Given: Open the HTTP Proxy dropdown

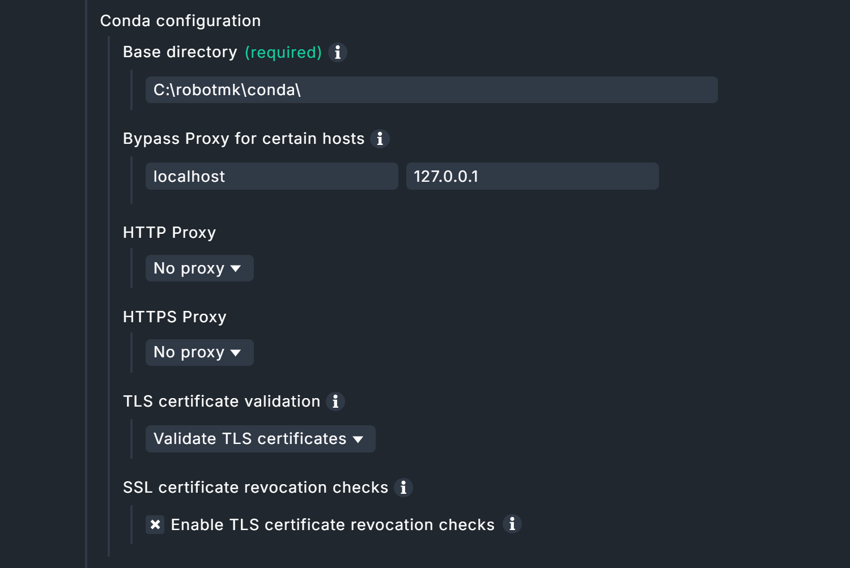Looking at the screenshot, I should 199,268.
